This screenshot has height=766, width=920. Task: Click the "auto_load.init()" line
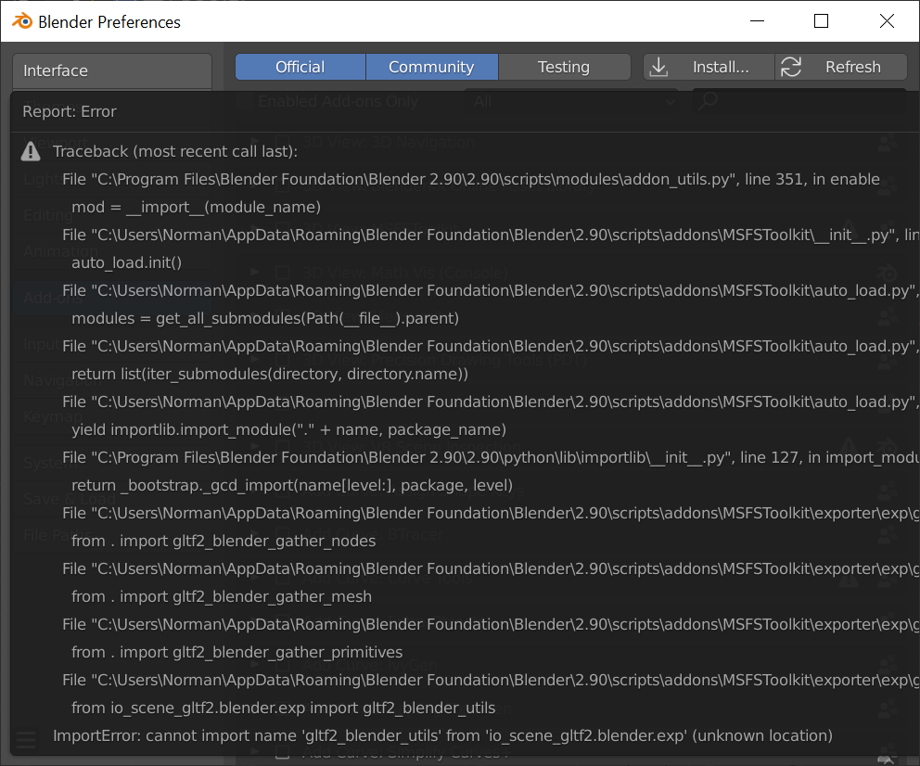point(127,262)
